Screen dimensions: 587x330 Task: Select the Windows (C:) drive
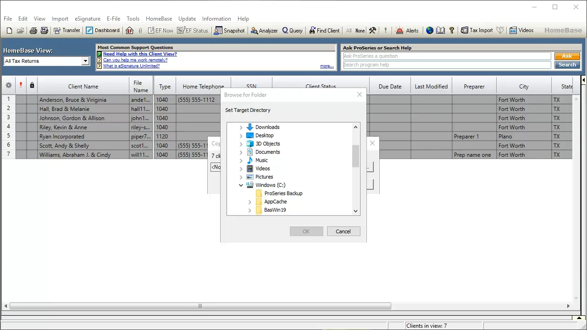pos(270,185)
